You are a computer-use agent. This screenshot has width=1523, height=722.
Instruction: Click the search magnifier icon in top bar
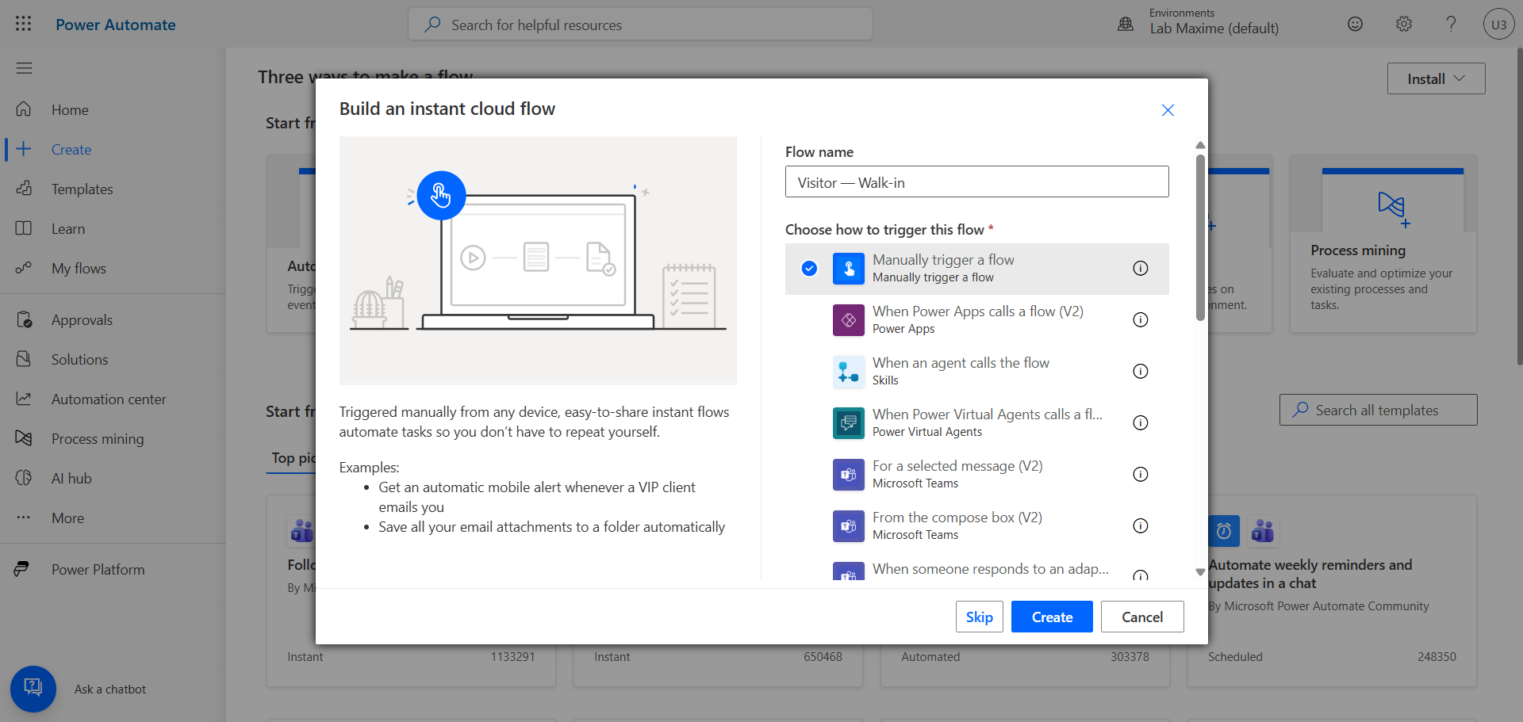click(x=432, y=25)
